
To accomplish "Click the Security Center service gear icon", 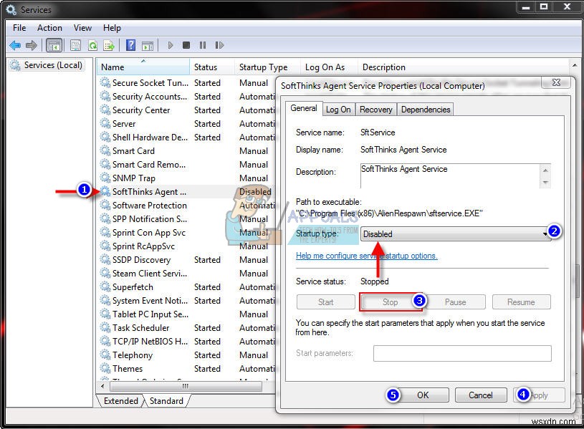I will pos(105,110).
